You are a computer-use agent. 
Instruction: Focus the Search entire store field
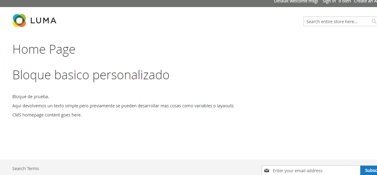pos(340,21)
